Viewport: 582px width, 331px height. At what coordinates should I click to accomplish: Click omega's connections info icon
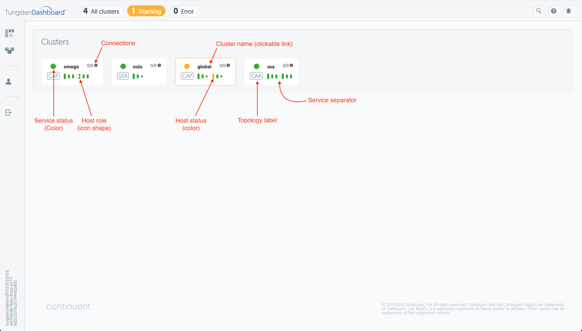tap(96, 65)
